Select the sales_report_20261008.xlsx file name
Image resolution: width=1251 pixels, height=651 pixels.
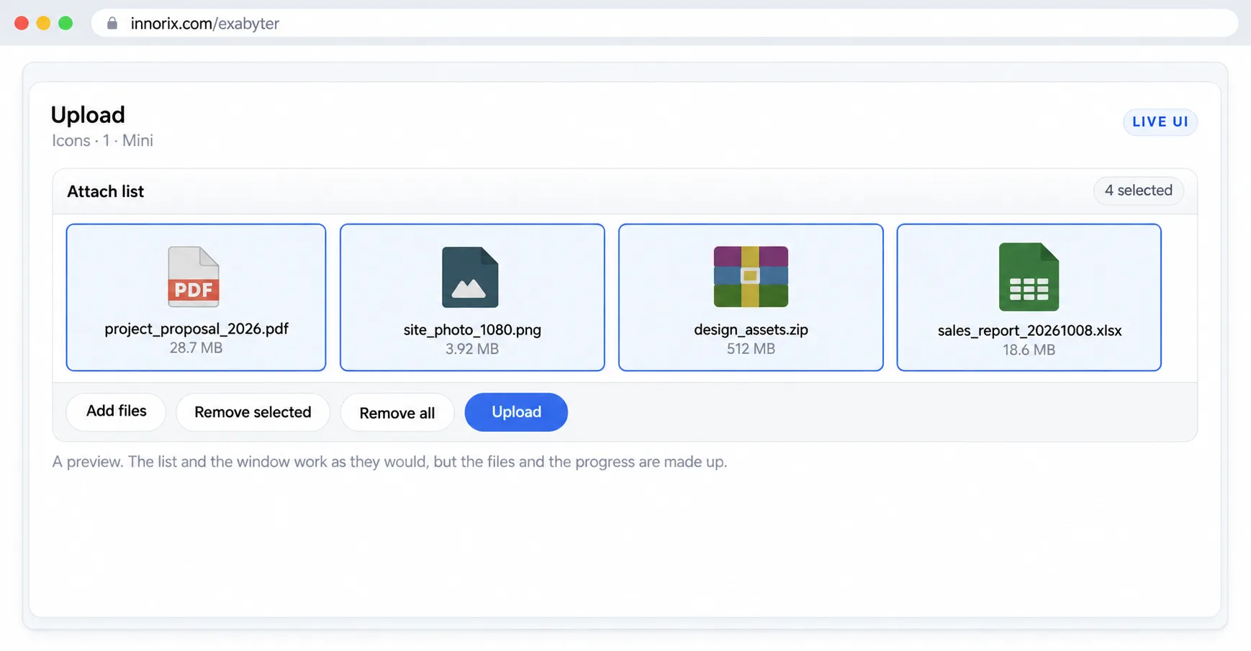1029,330
